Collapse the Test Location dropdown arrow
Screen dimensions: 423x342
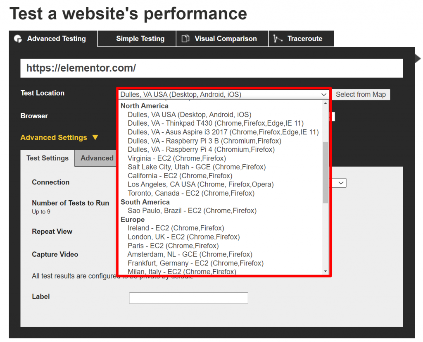click(x=324, y=95)
